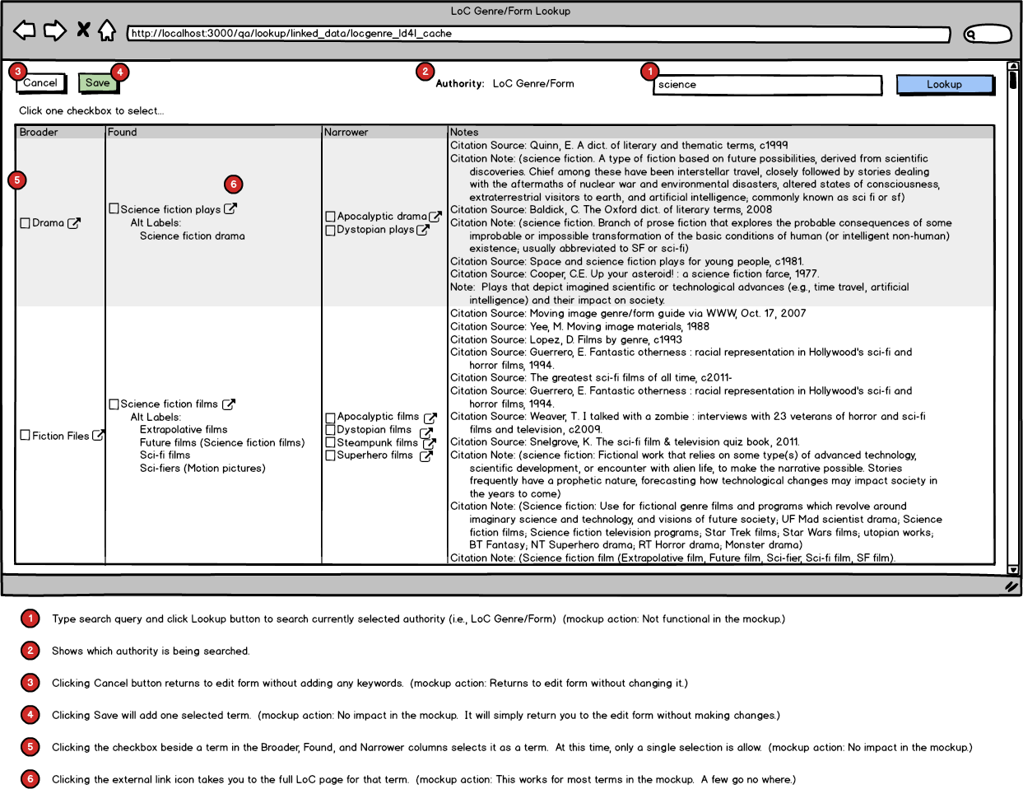Open external link beside Fiction Files
1023x789 pixels.
click(98, 435)
